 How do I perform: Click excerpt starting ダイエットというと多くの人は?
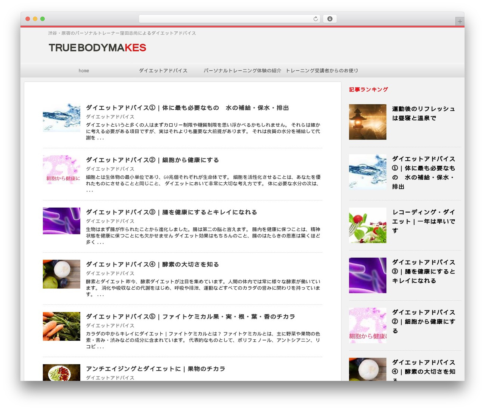coord(203,131)
